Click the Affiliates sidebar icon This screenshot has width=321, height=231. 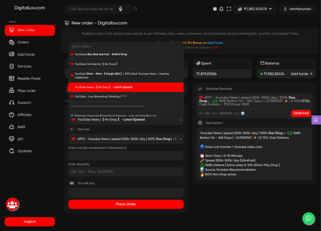[x=11, y=115]
